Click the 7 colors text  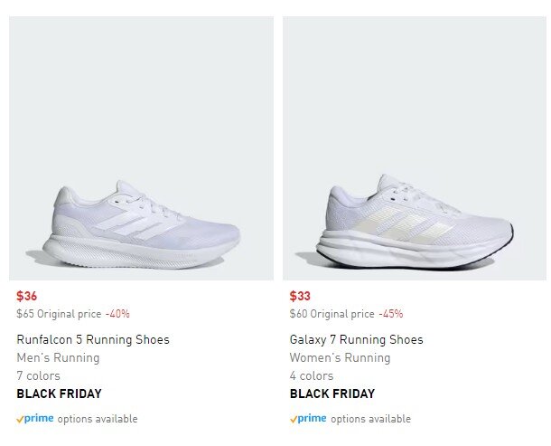coord(38,375)
